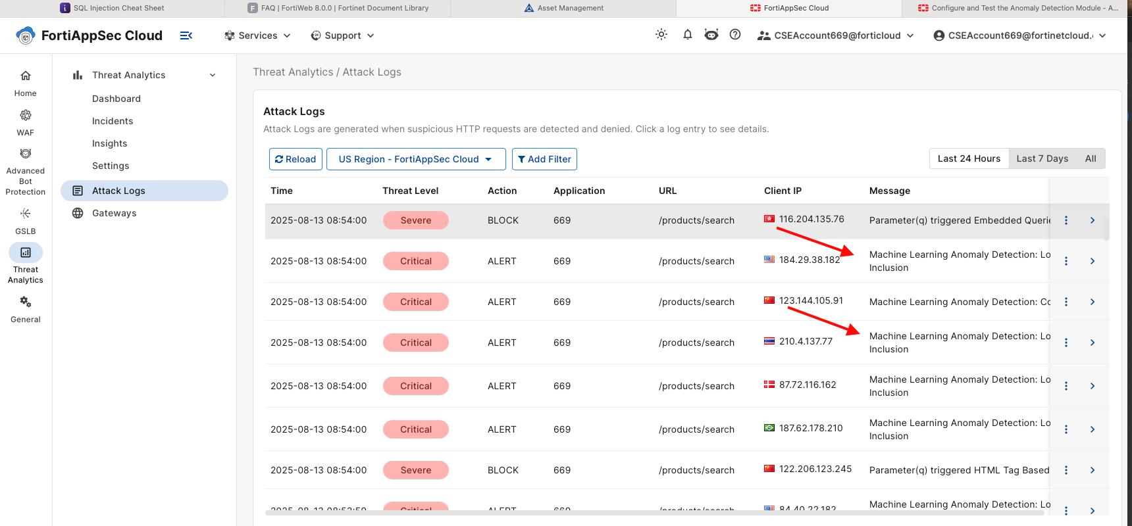Open the bot assistant icon in header
This screenshot has height=526, width=1132.
point(711,35)
